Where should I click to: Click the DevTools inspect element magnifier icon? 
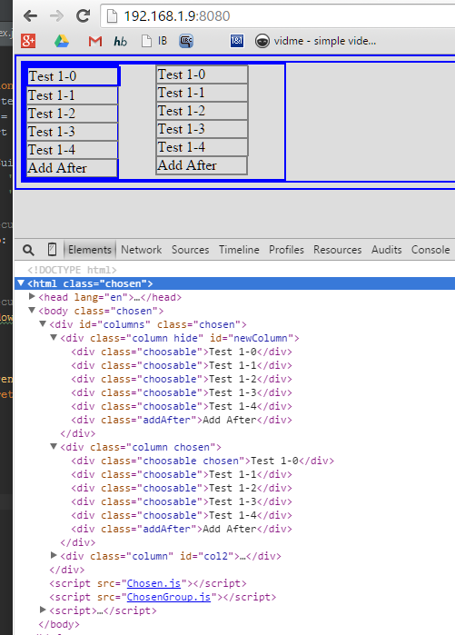(28, 250)
